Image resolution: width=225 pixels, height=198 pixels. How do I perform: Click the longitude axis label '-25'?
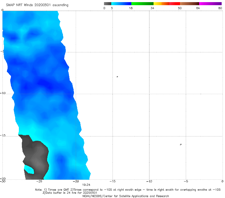39,181
